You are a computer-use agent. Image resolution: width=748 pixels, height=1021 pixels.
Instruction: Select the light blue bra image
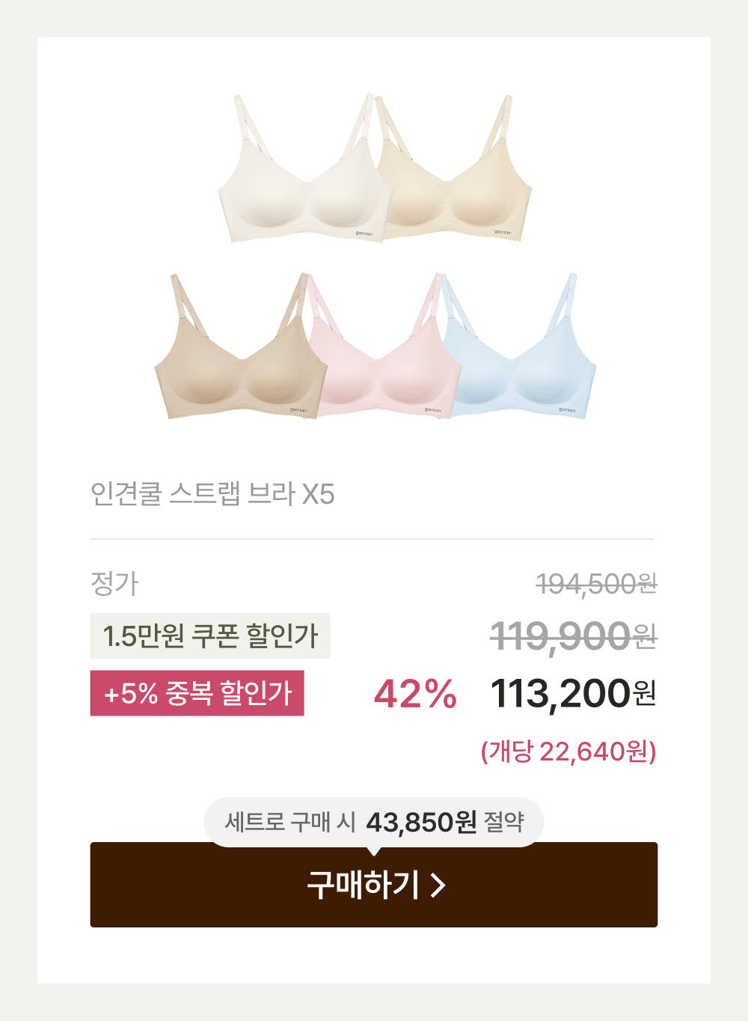pos(518,346)
